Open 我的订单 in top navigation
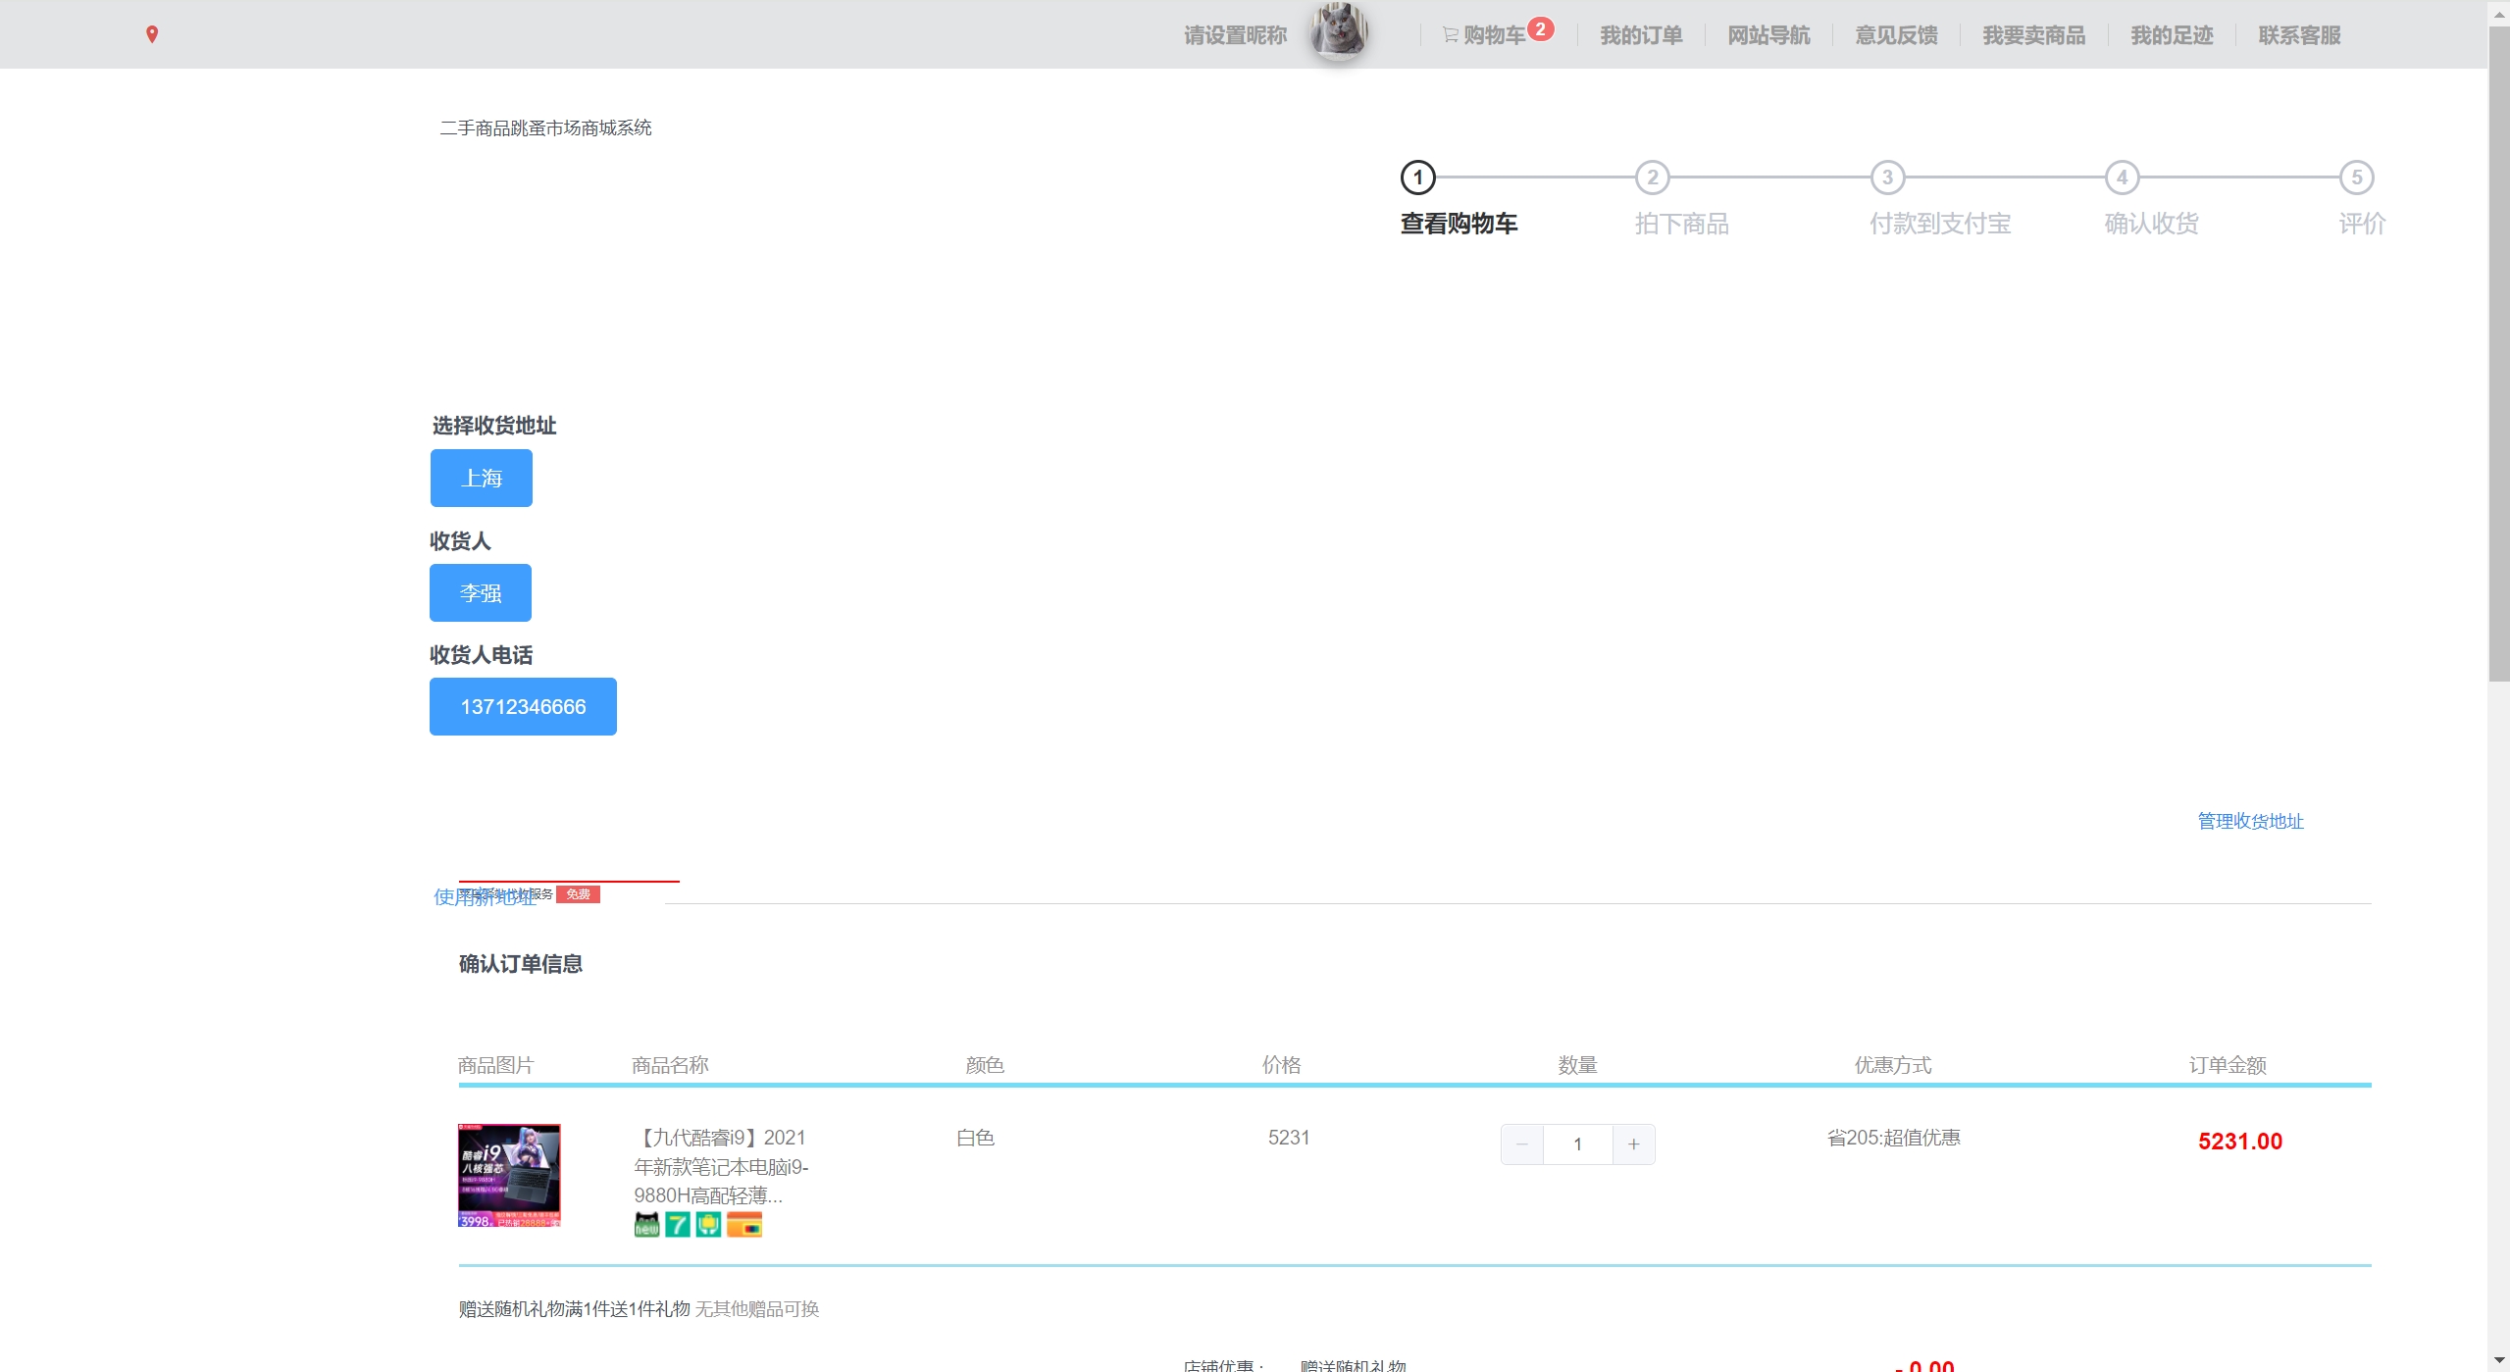Image resolution: width=2510 pixels, height=1372 pixels. [1641, 35]
